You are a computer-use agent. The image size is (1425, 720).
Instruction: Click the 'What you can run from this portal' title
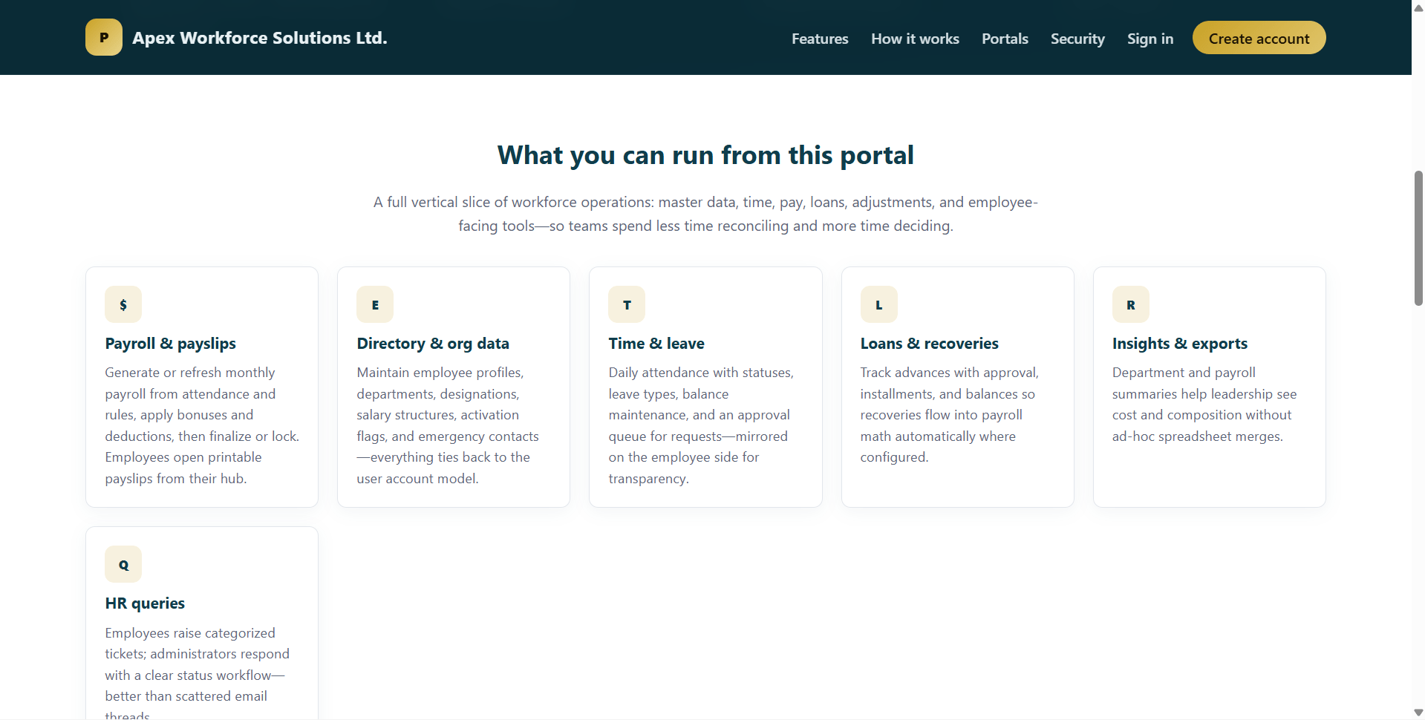tap(705, 155)
